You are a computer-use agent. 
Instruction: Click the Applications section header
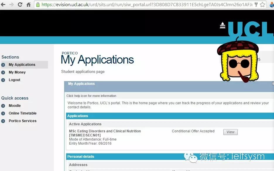tap(170, 116)
